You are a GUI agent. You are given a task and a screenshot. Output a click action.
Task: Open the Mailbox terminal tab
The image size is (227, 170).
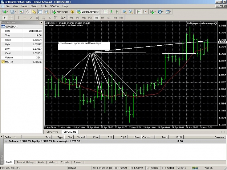(x=53, y=162)
